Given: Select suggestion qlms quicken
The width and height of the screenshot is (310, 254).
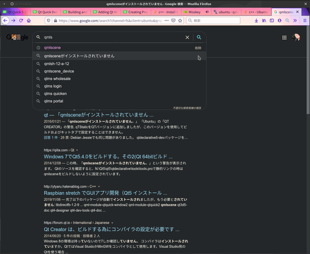Looking at the screenshot, I should 120,94.
